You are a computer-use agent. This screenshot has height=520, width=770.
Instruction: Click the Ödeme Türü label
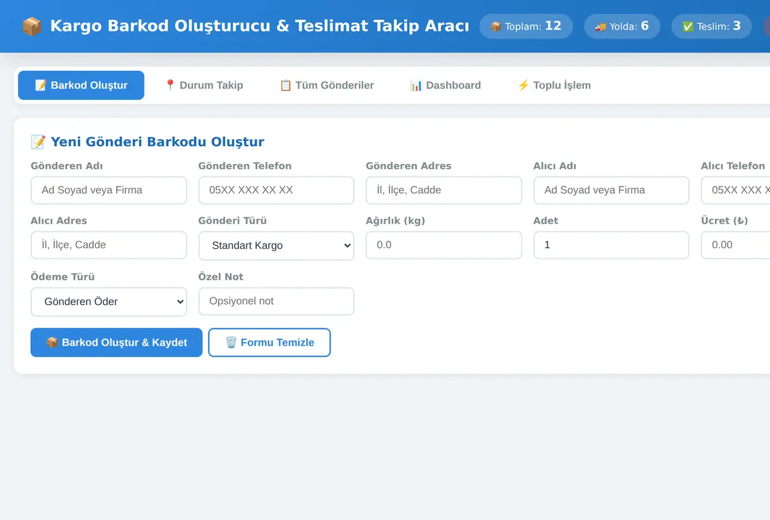click(x=63, y=277)
